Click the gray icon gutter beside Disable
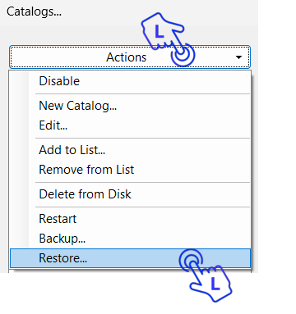This screenshot has height=314, width=296. tap(20, 81)
